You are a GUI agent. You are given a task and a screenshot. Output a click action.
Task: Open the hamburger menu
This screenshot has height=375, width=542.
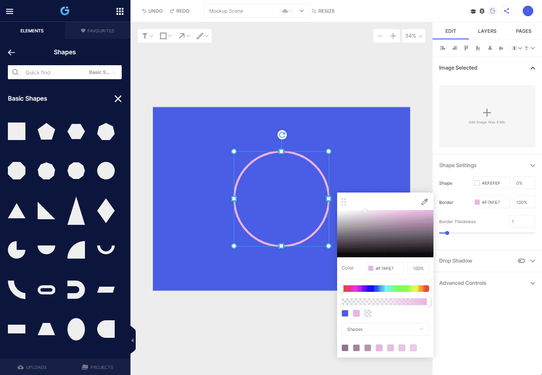10,11
